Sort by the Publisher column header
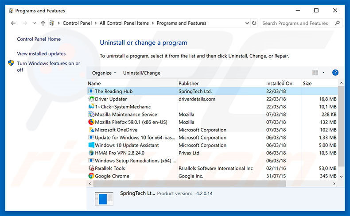350x216 pixels. point(221,83)
